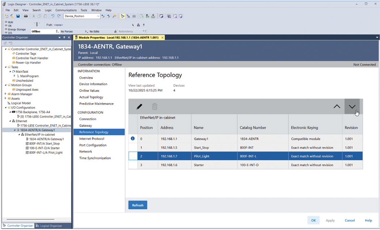380x230 pixels.
Task: Move selected device down with chevron
Action: [352, 107]
